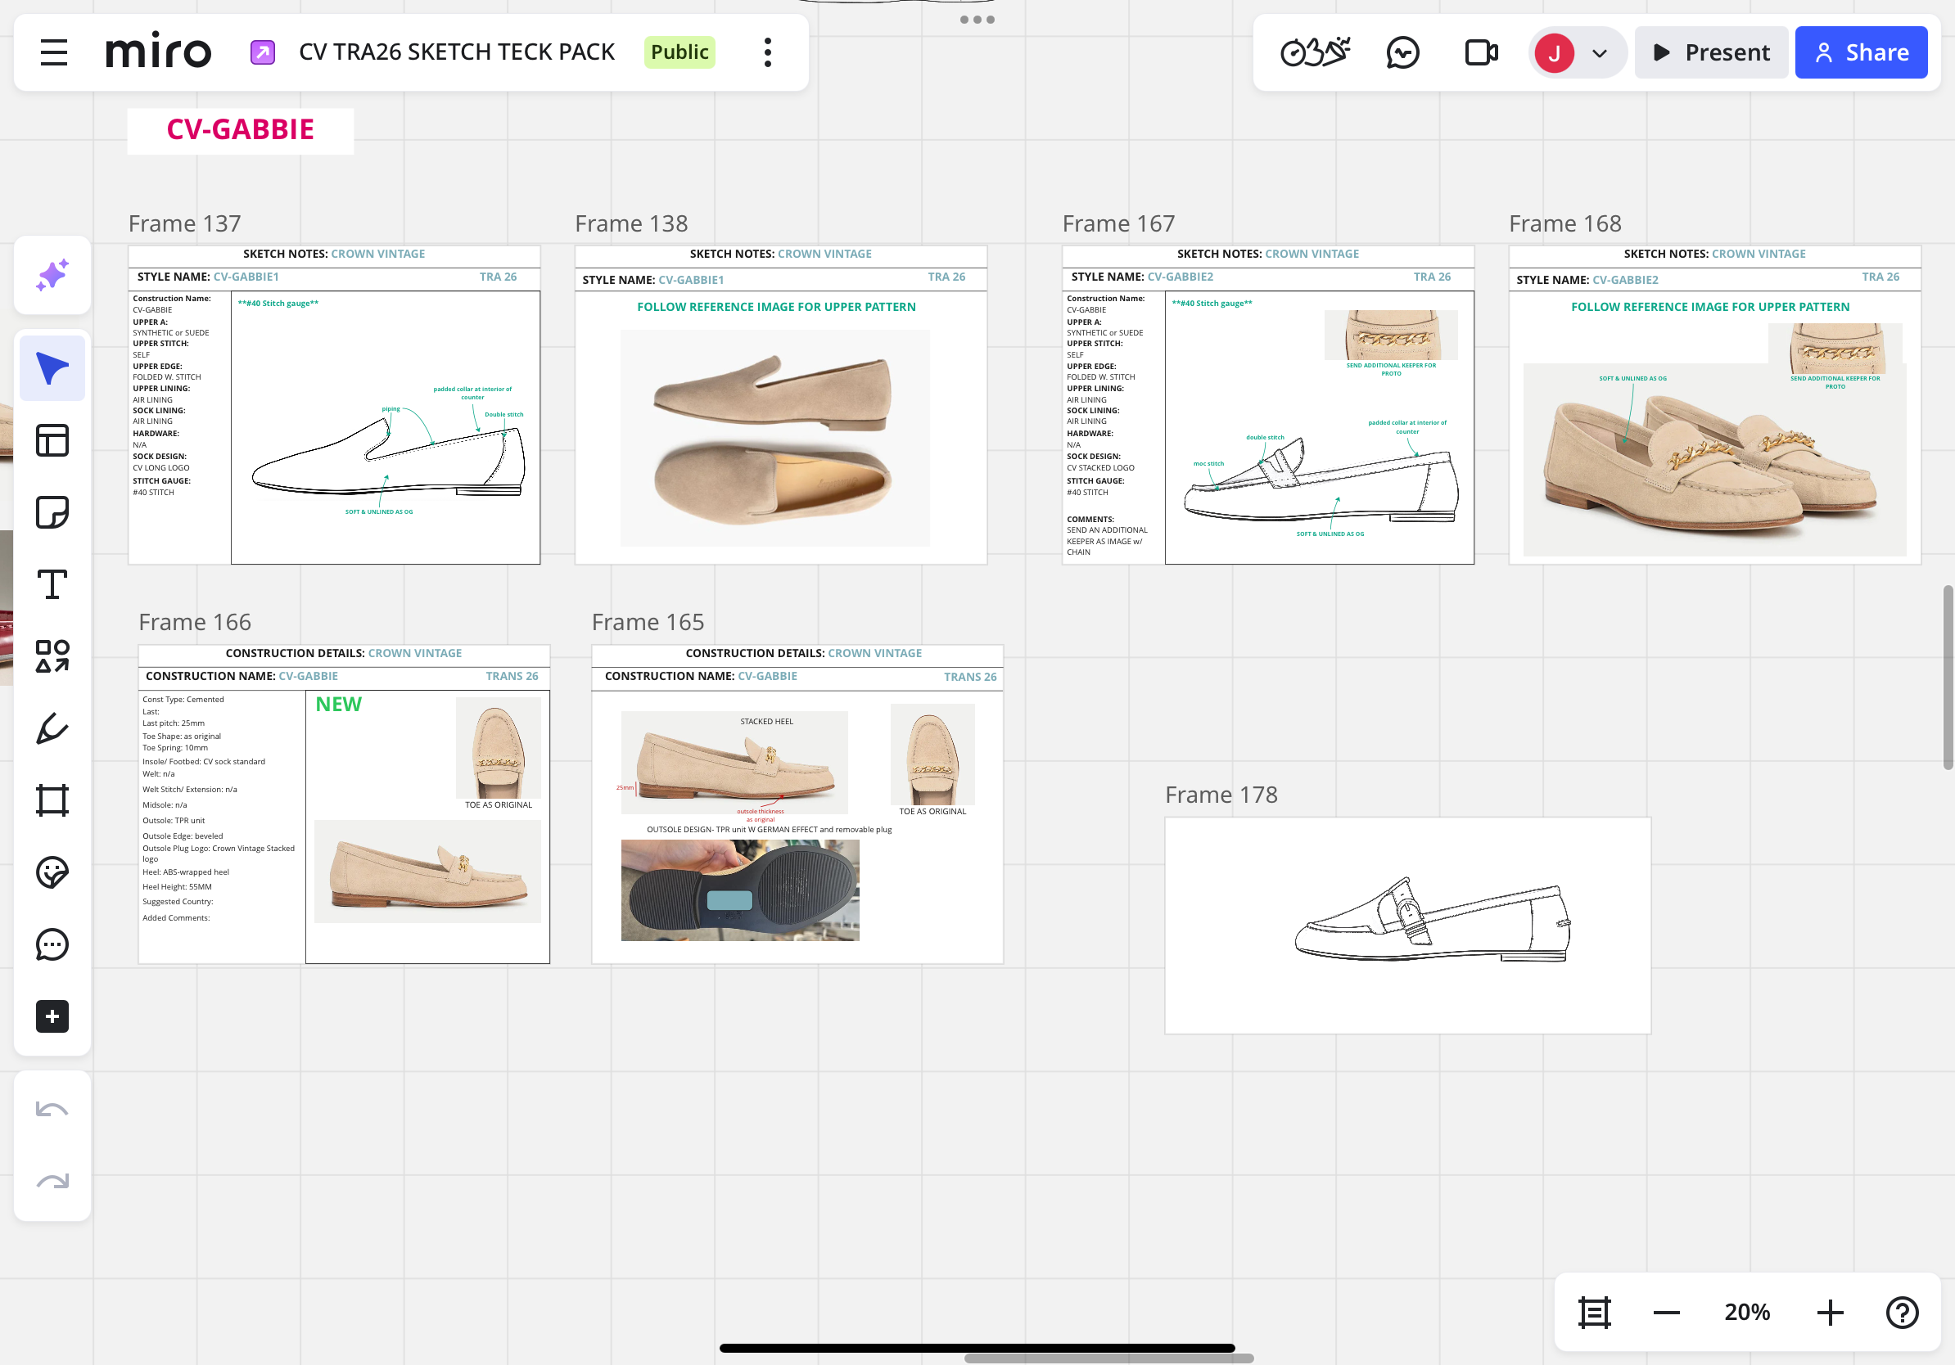Image resolution: width=1955 pixels, height=1365 pixels.
Task: Select the Sticky note tool
Action: pyautogui.click(x=52, y=512)
